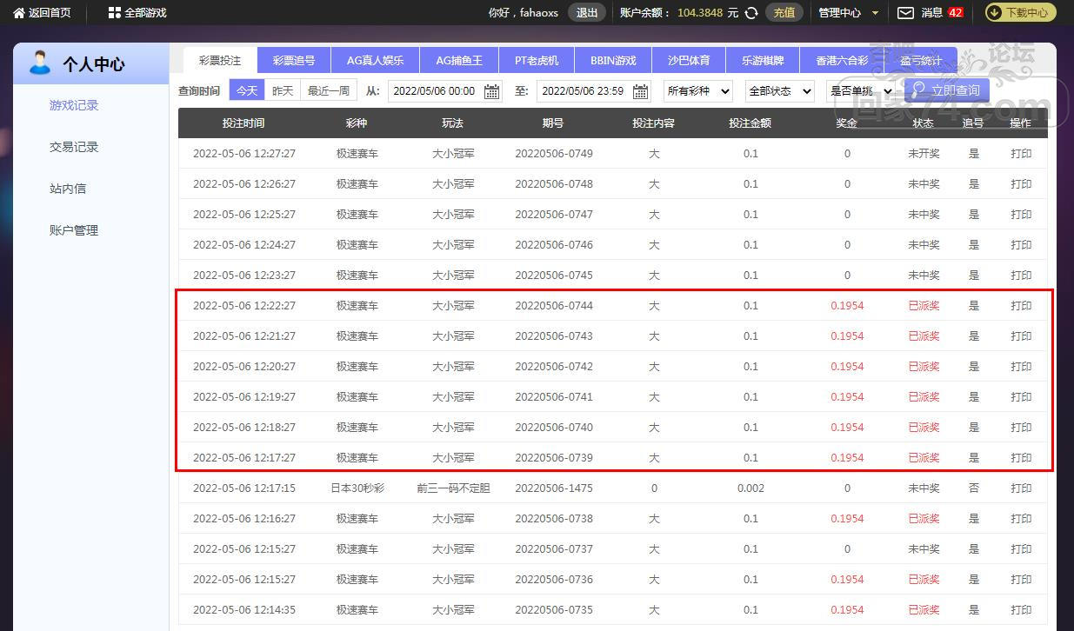Open calendar picker for start date
The image size is (1074, 631).
[491, 91]
